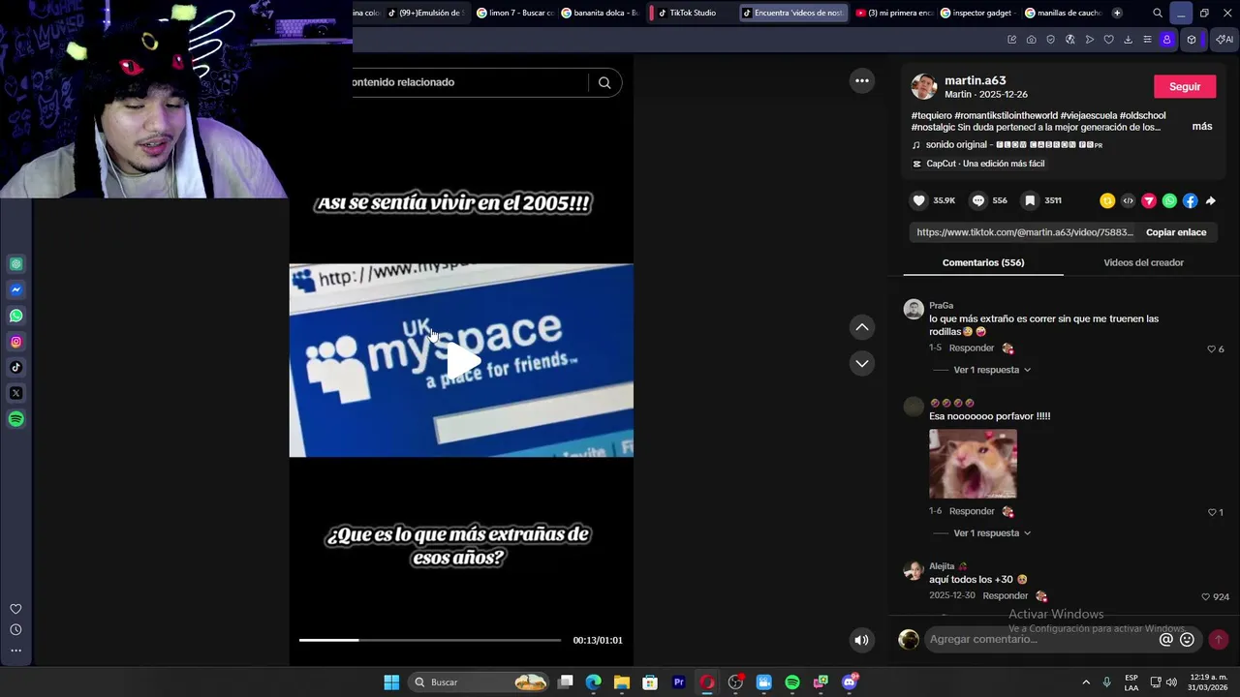Image resolution: width=1240 pixels, height=697 pixels.
Task: Click Copiar enlace button
Action: click(x=1176, y=232)
